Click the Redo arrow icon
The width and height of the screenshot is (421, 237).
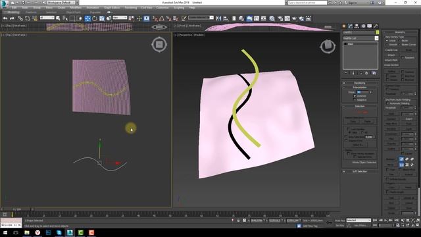tap(12, 18)
